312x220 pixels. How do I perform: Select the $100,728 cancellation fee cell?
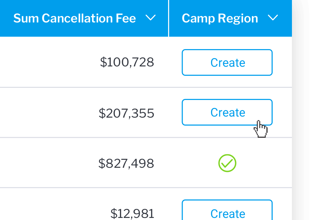[127, 62]
